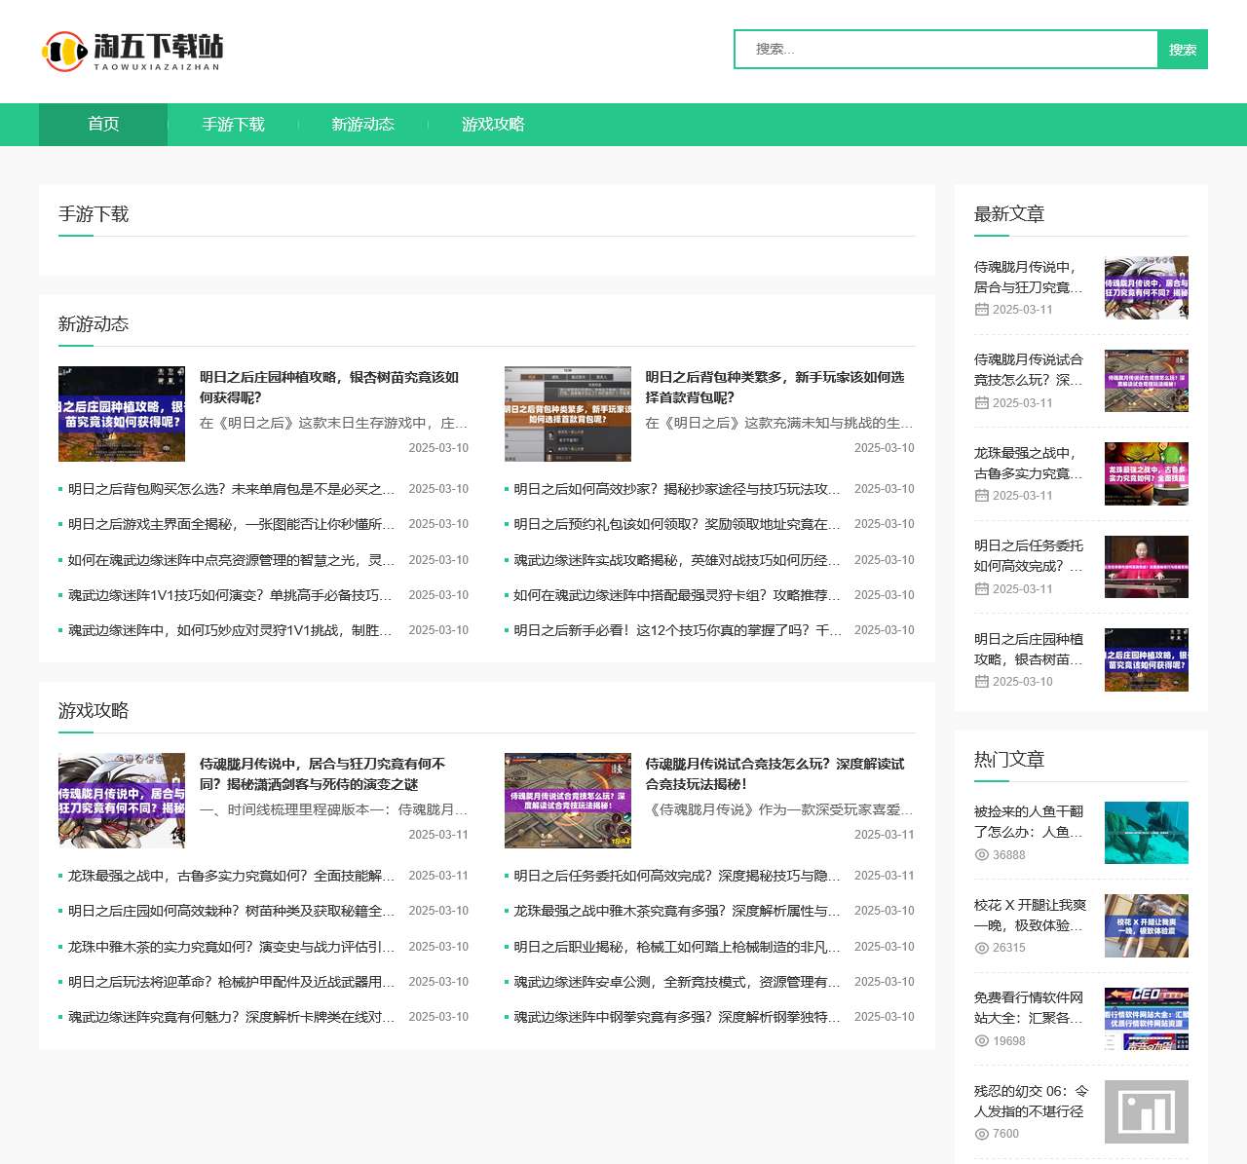
Task: Open sidebar title 侍魂胧月传说中，居合与狂刀究竟
Action: (x=1029, y=277)
